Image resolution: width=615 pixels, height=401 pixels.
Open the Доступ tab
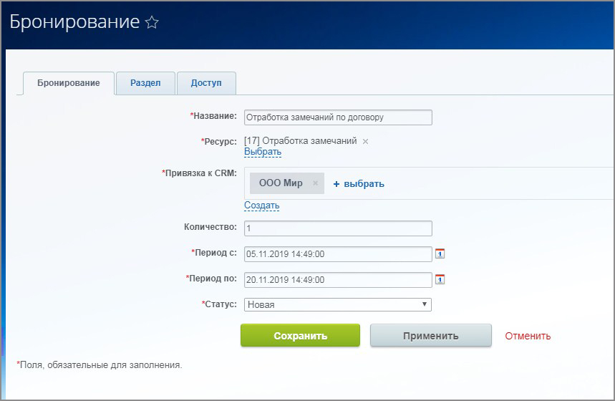[206, 83]
